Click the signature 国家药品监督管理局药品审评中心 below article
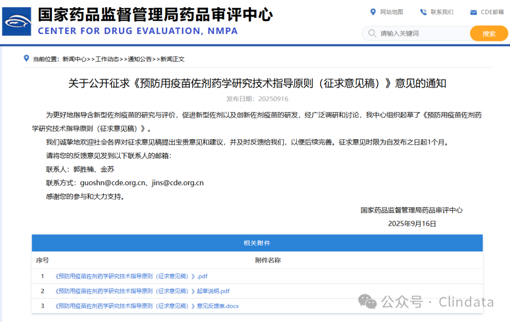 (411, 210)
